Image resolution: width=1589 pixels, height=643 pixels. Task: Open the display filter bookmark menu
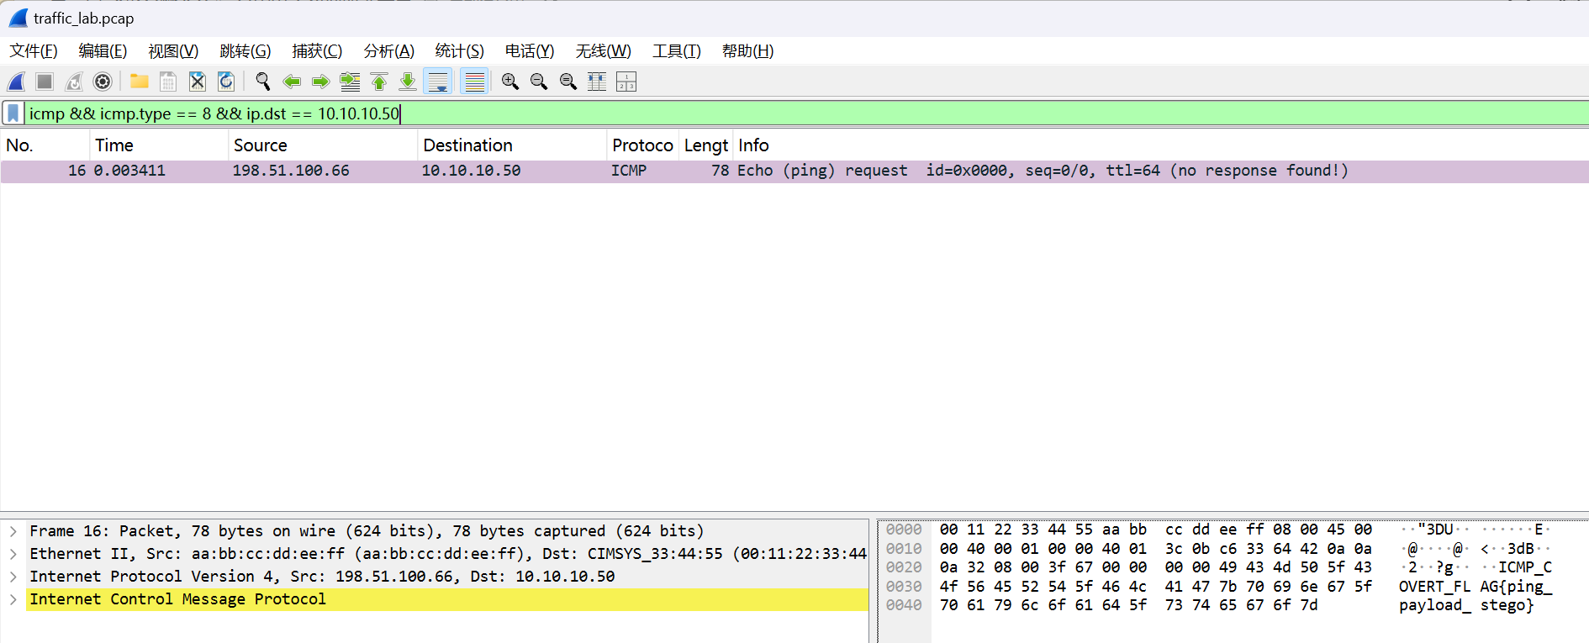(x=13, y=113)
